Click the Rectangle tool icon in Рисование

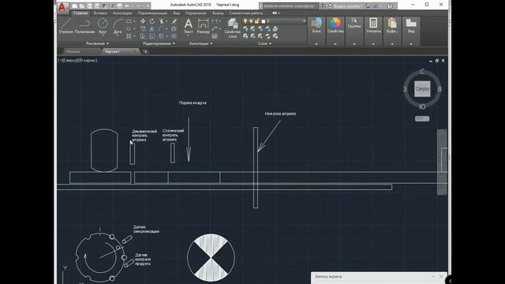coord(129,21)
